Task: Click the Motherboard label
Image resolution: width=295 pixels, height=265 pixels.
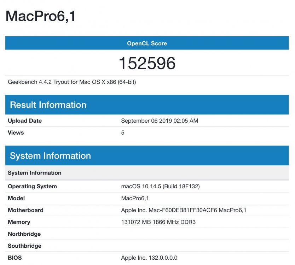Action: tap(25, 210)
